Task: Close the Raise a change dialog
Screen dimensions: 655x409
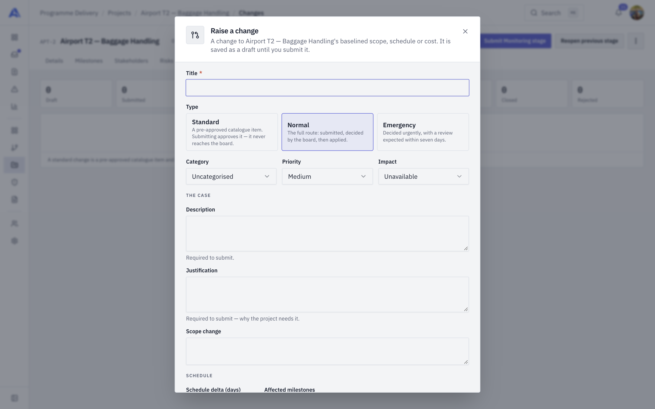Action: (x=465, y=32)
